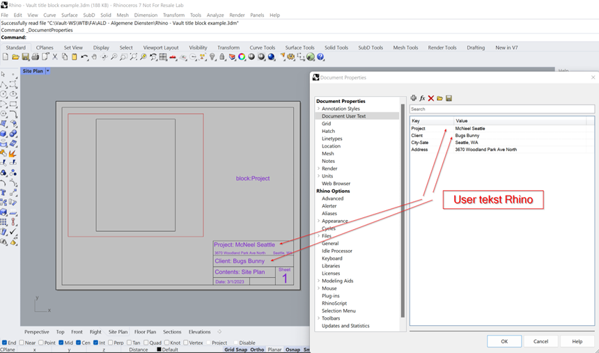Toggle the End osnap checkbox
This screenshot has width=599, height=353.
pos(5,343)
